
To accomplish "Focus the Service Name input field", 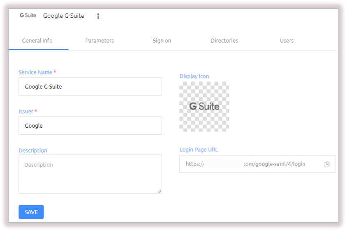I will click(x=90, y=86).
